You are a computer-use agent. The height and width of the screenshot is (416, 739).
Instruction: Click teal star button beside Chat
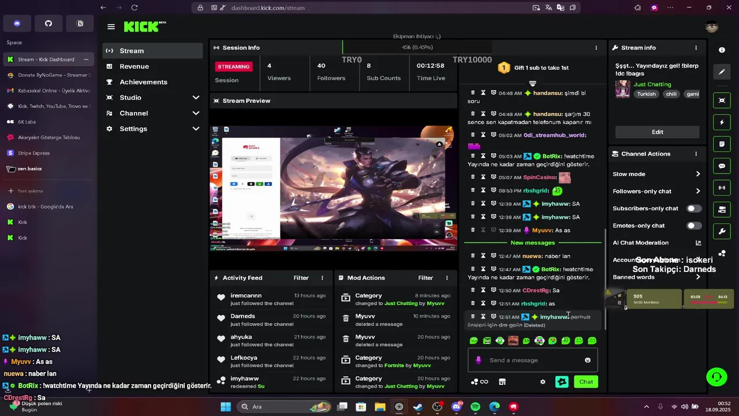[562, 382]
